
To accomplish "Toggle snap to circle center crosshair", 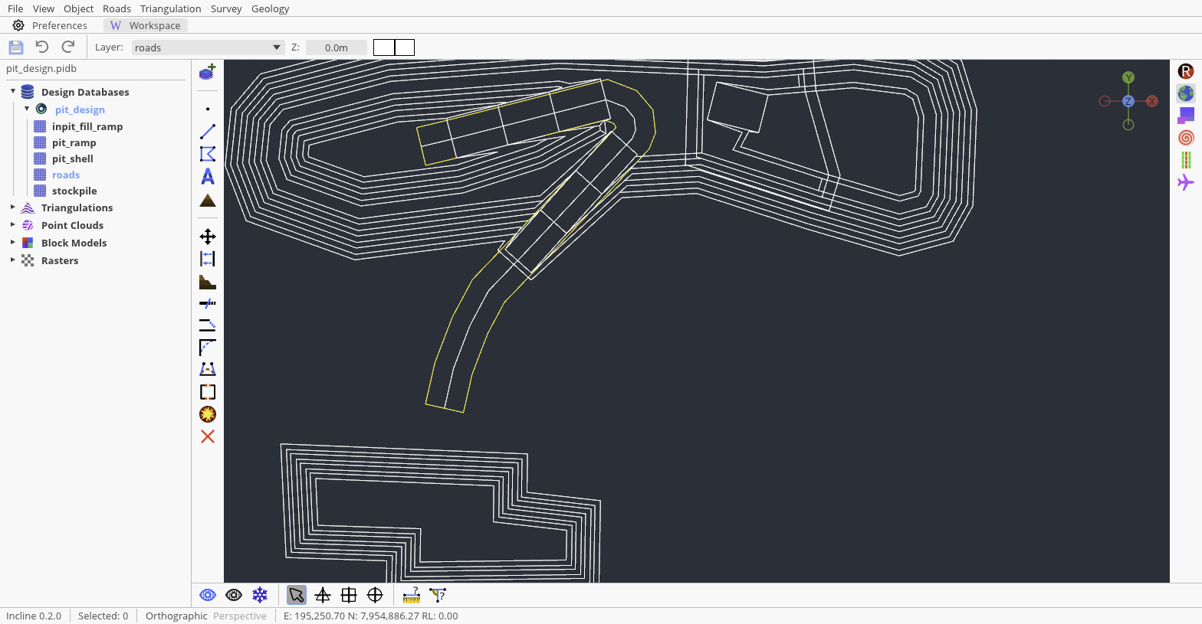I will [375, 595].
